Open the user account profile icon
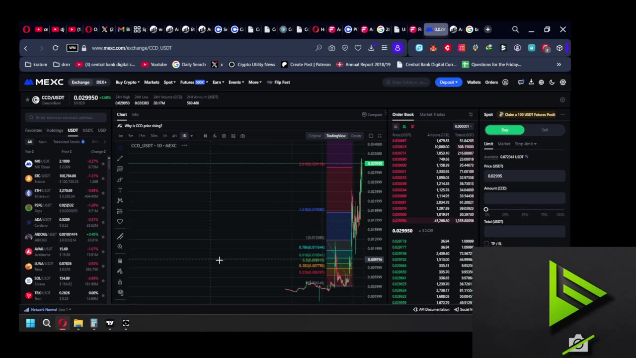 click(505, 82)
